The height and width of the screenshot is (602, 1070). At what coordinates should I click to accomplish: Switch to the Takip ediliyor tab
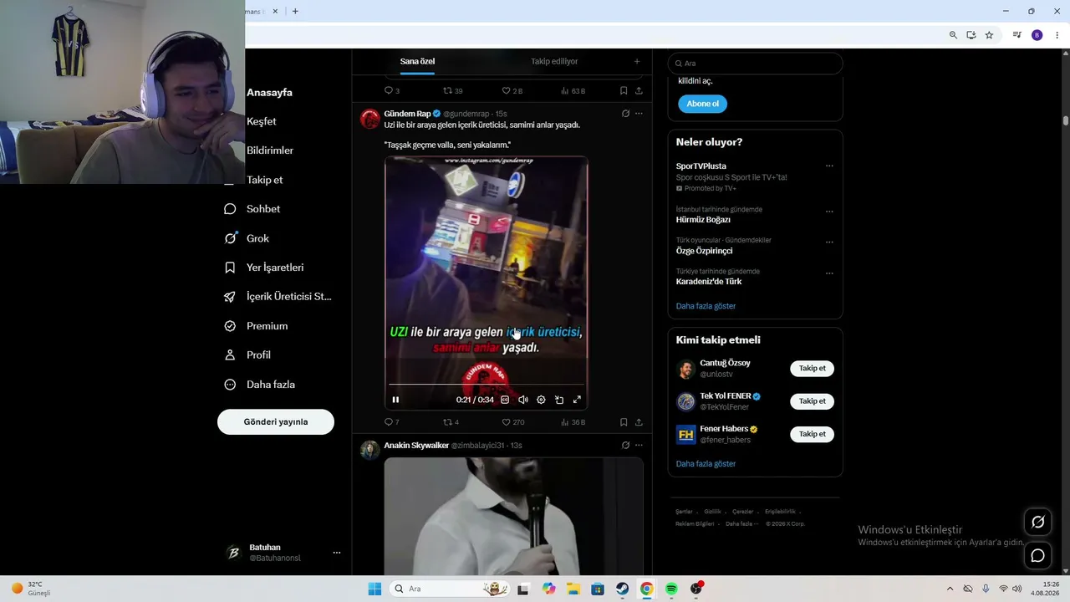554,61
